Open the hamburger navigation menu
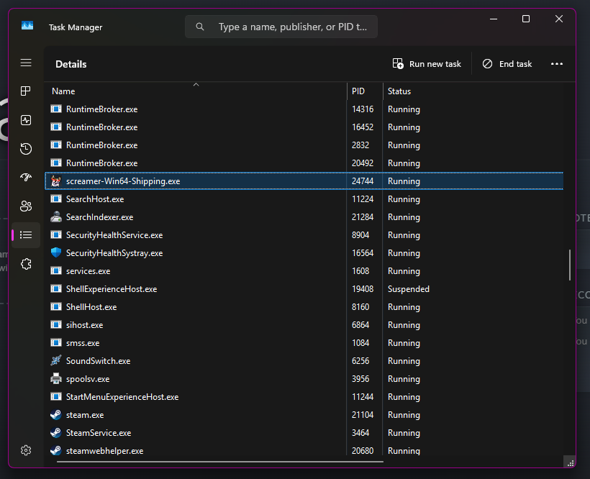The image size is (590, 479). [x=26, y=63]
